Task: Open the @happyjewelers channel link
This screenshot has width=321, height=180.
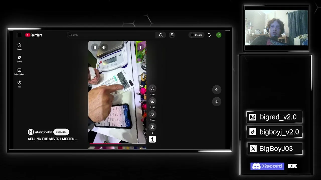Action: point(44,132)
